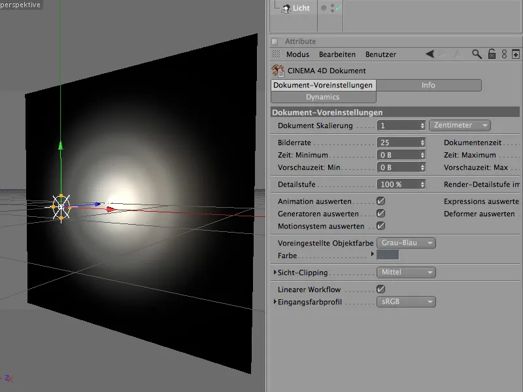This screenshot has height=392, width=523.
Task: Expand the Sicht-Clipping section
Action: point(276,272)
